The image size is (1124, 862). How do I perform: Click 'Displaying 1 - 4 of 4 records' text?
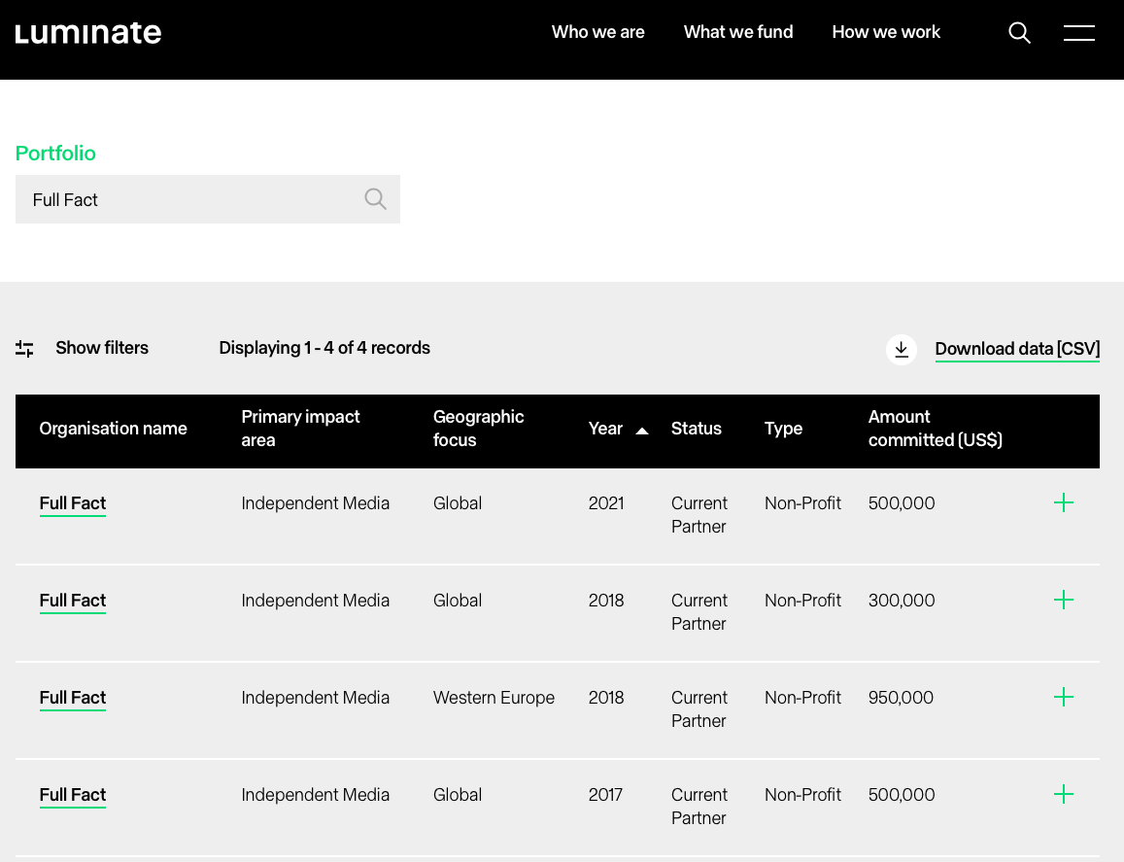click(x=324, y=348)
